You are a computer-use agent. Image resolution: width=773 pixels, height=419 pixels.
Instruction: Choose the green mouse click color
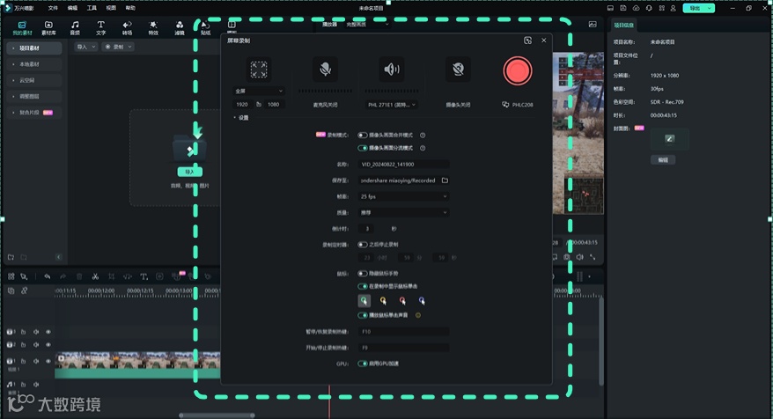364,300
